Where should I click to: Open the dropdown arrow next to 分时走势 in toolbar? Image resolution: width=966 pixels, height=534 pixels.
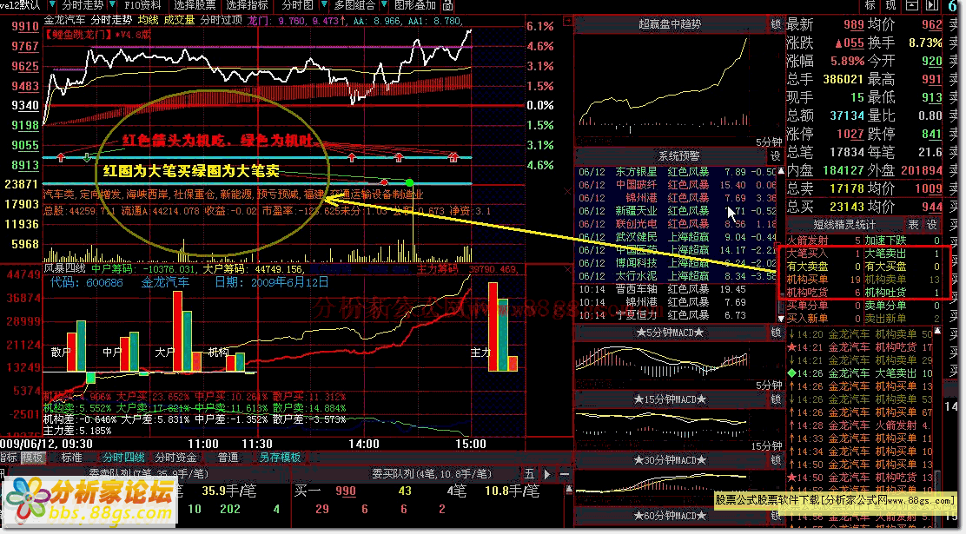coord(111,5)
